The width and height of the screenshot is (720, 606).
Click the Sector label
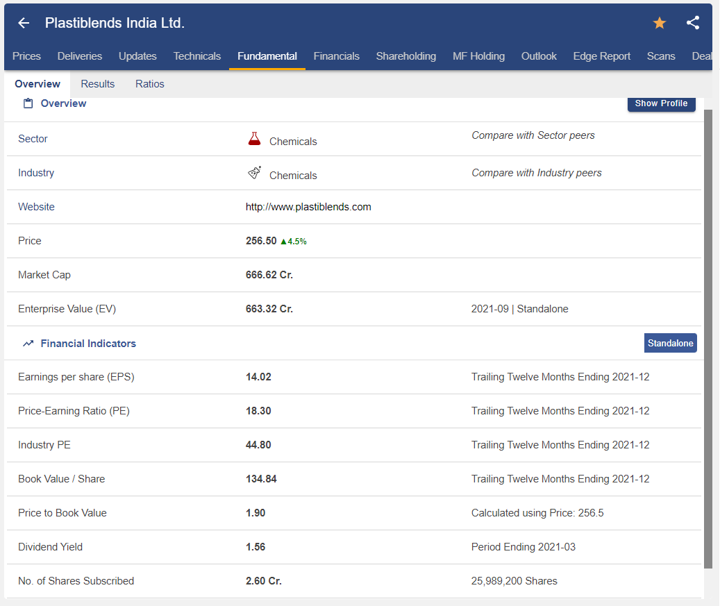tap(33, 139)
